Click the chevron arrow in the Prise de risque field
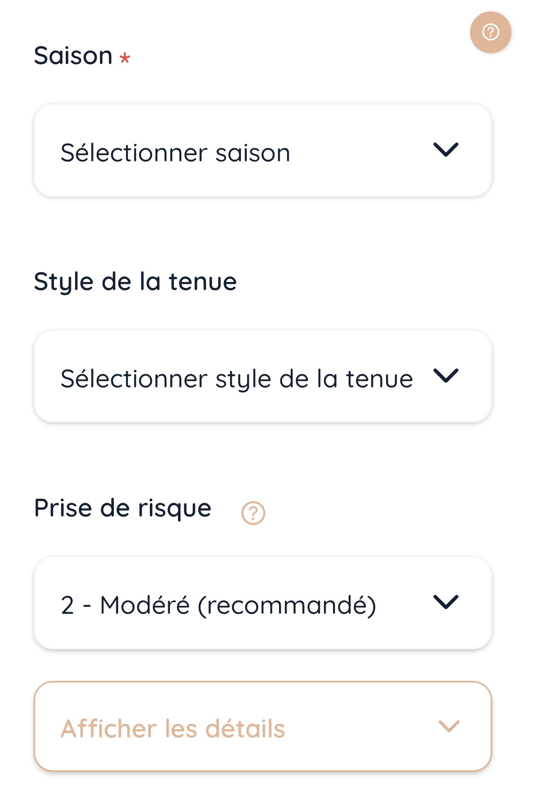 tap(446, 602)
